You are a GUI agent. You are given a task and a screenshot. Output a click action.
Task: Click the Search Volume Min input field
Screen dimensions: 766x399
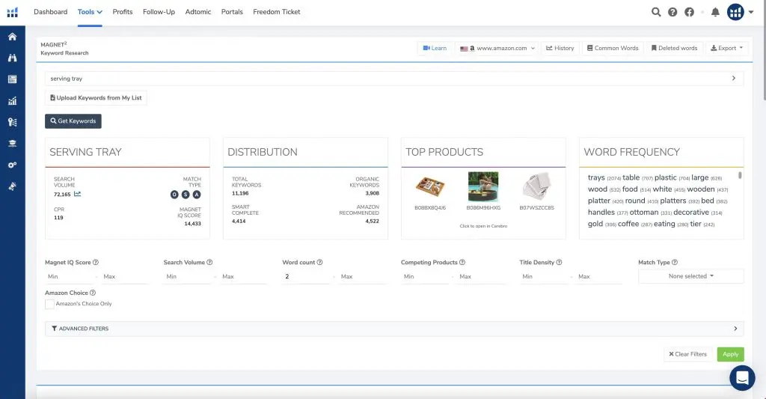click(187, 277)
